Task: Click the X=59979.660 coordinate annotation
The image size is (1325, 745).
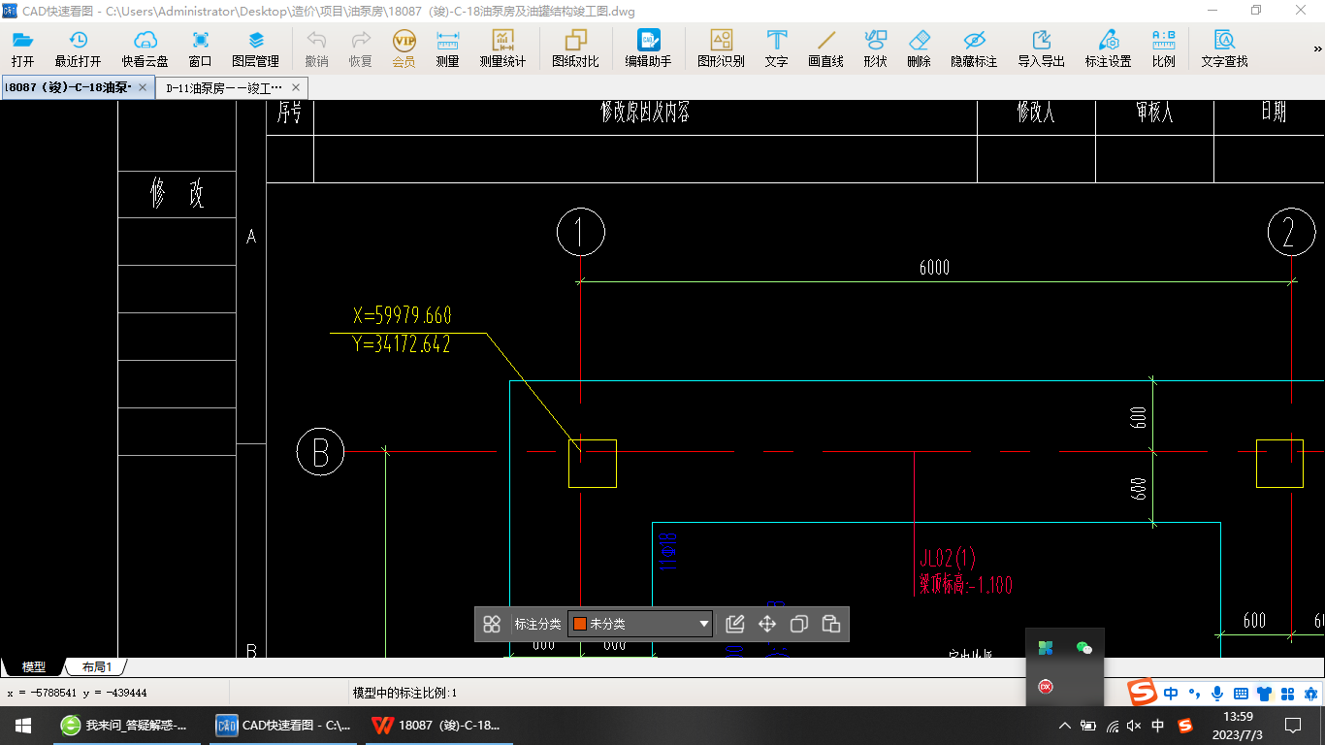Action: tap(403, 316)
